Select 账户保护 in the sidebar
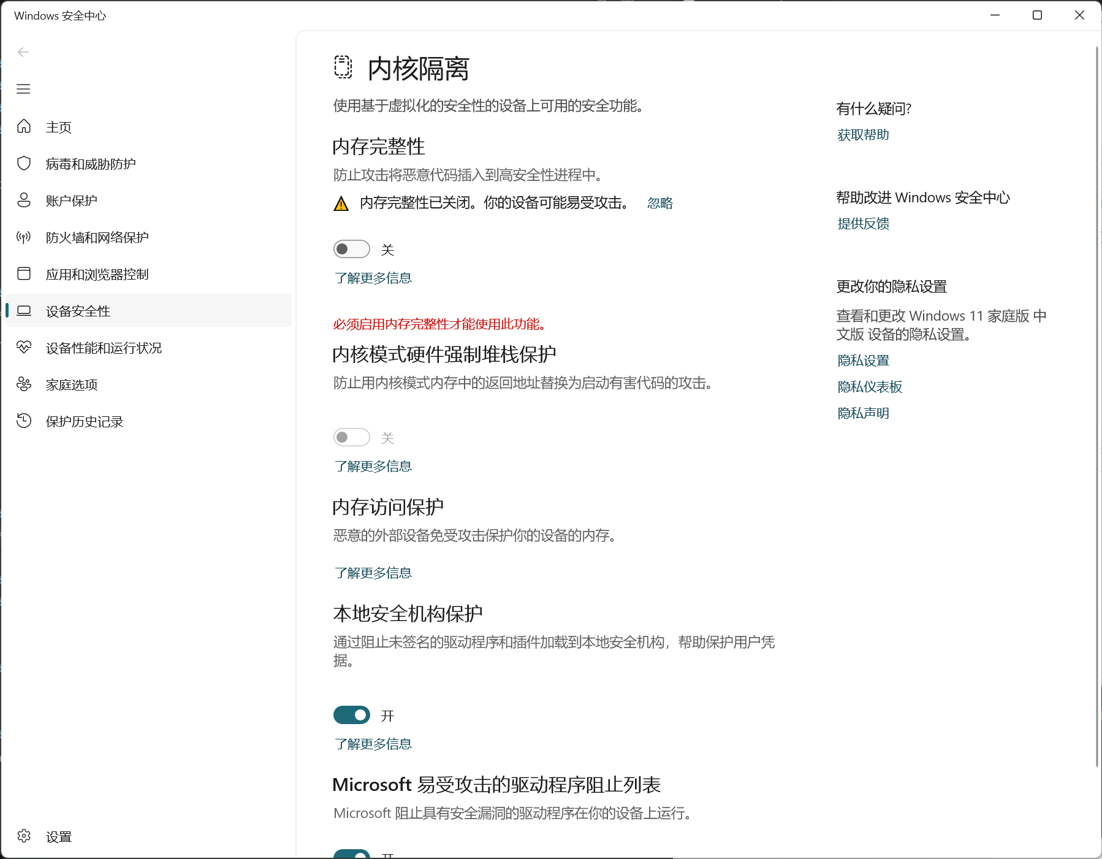The image size is (1102, 859). point(148,200)
